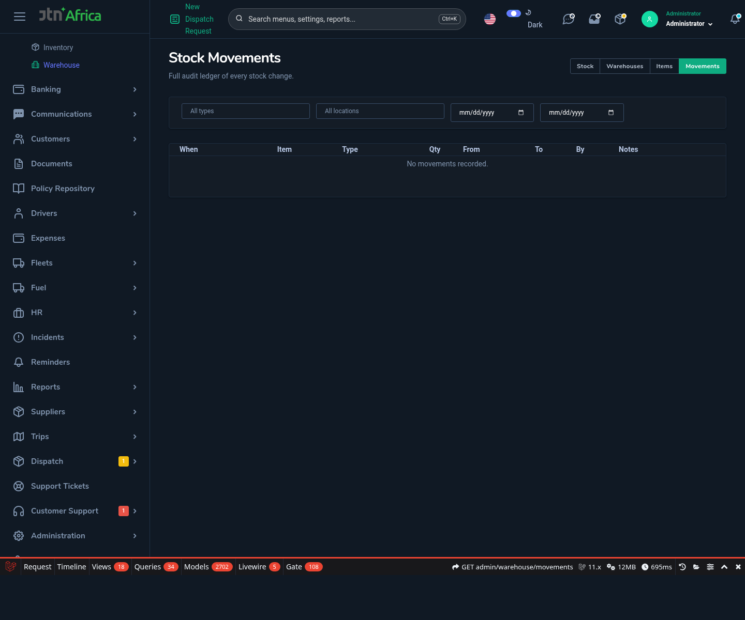Viewport: 745px width, 620px height.
Task: Click the Customers people icon
Action: click(x=19, y=139)
